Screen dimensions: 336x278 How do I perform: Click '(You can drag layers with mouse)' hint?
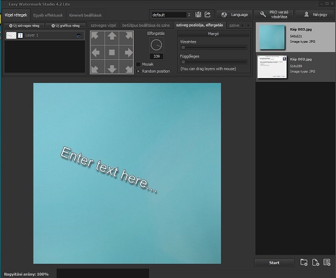pyautogui.click(x=208, y=69)
